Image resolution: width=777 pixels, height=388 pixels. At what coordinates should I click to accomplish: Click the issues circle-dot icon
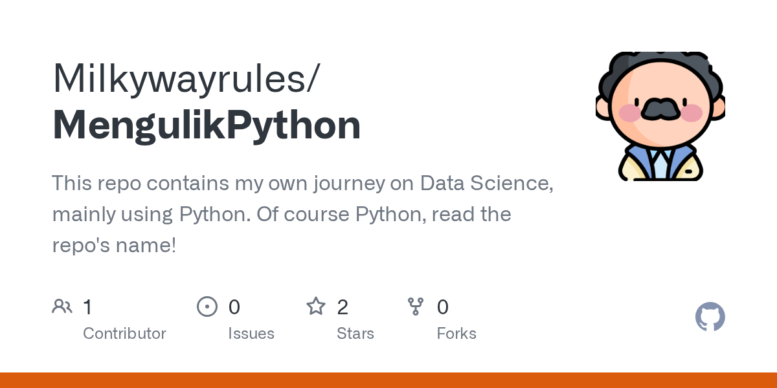point(207,306)
